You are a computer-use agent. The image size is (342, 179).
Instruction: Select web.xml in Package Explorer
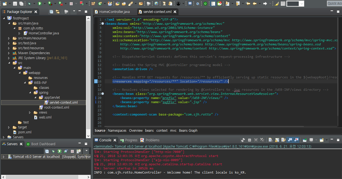coord(43,118)
